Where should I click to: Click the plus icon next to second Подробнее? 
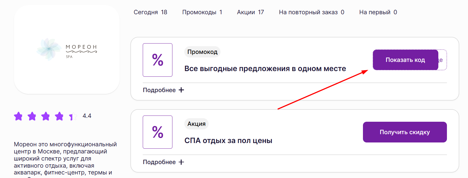coord(181,162)
